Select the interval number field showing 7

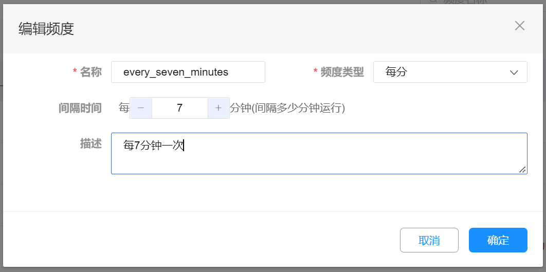pos(179,108)
